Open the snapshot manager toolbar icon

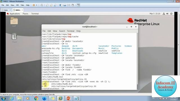(55, 5)
